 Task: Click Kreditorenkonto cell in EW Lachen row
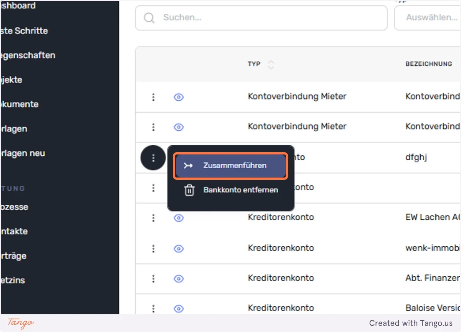point(281,217)
